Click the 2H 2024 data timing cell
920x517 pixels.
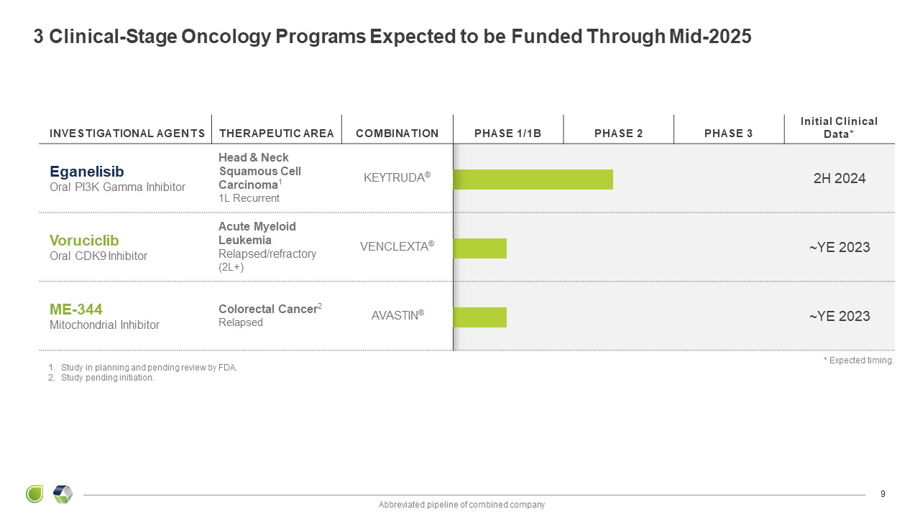[x=839, y=179]
